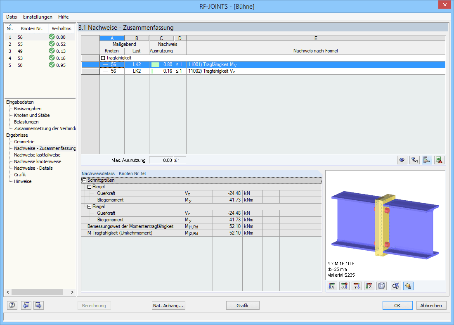454x325 pixels.
Task: Collapse the second Riegel group
Action: pyautogui.click(x=89, y=206)
